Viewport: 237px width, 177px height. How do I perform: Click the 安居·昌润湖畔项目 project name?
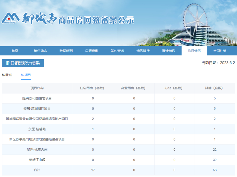click(x=37, y=109)
